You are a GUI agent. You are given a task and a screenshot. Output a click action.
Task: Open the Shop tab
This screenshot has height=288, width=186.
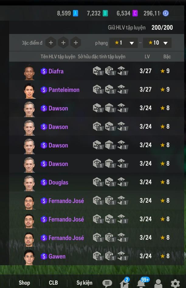pos(24,283)
